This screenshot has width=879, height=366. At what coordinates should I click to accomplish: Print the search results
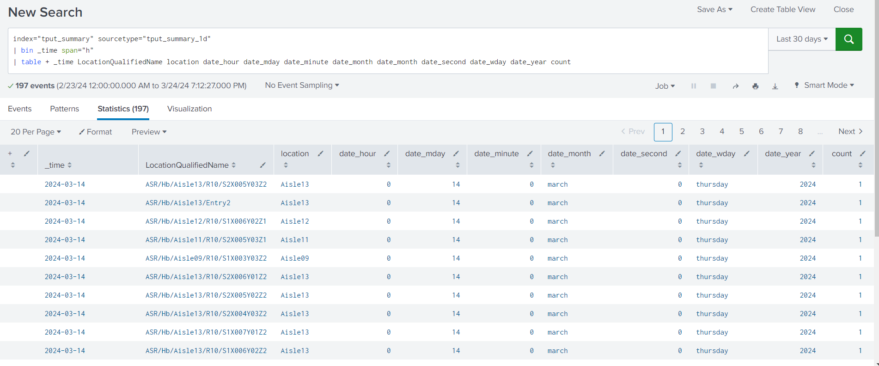coord(755,86)
